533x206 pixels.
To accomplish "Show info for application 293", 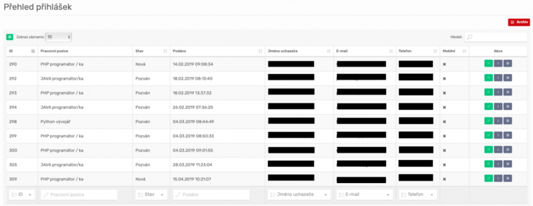I will coord(498,92).
